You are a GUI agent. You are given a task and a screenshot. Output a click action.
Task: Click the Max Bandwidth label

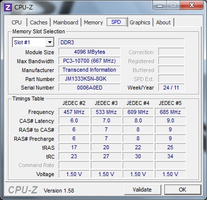click(x=35, y=61)
